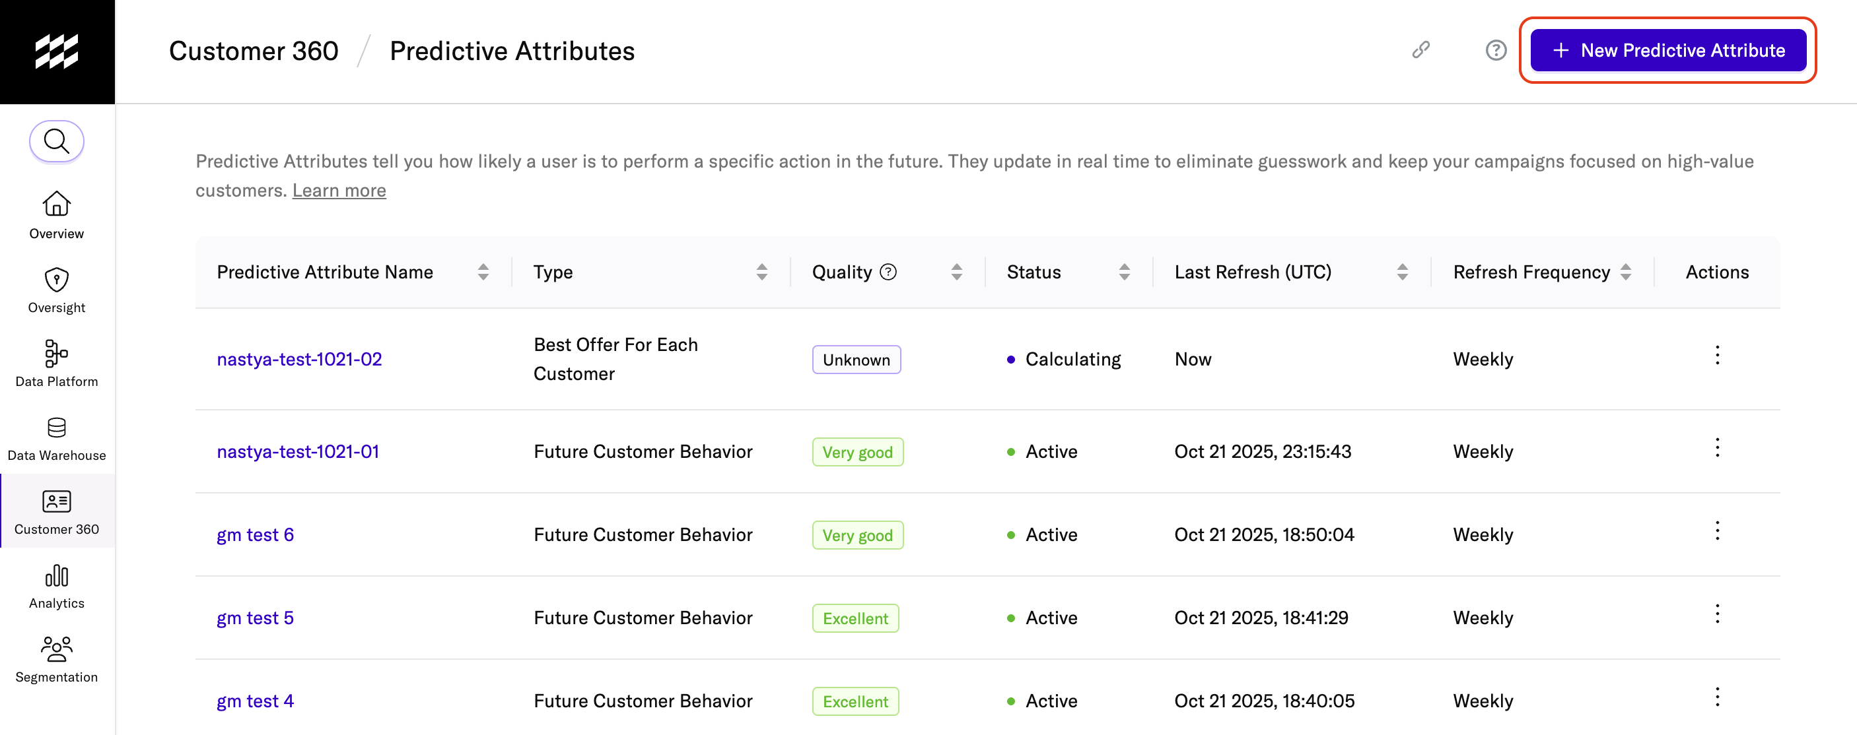The height and width of the screenshot is (735, 1857).
Task: Click Customer 360 breadcrumb in header
Action: point(254,51)
